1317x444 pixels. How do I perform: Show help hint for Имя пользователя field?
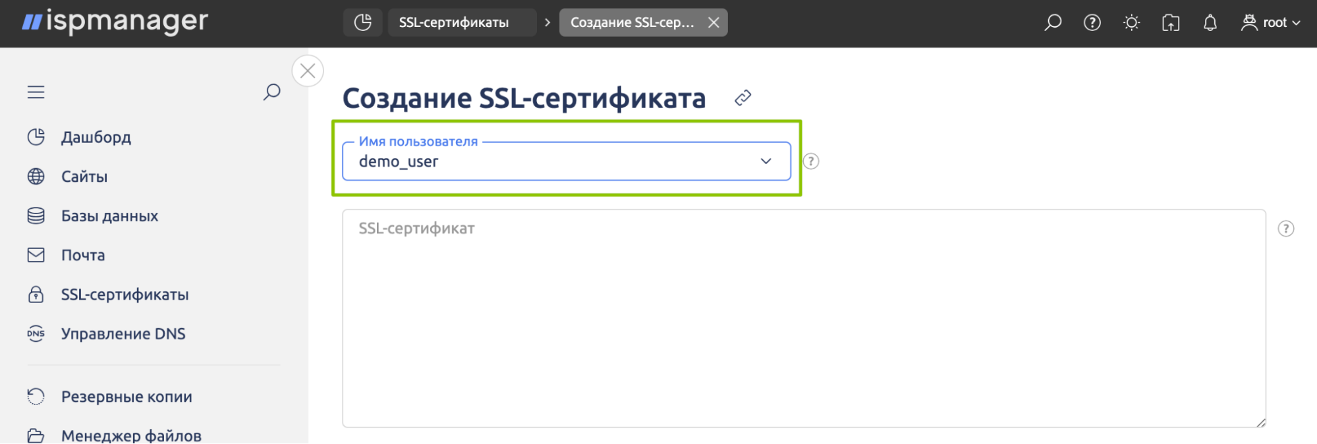(811, 161)
